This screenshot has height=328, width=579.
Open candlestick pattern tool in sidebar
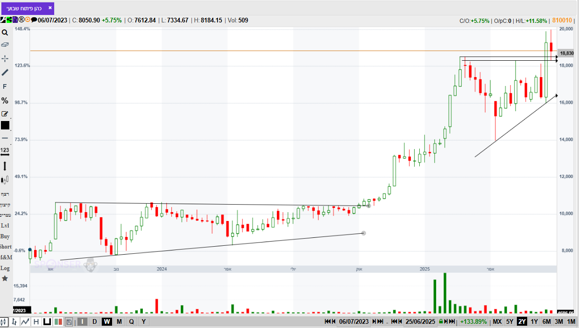point(5,179)
